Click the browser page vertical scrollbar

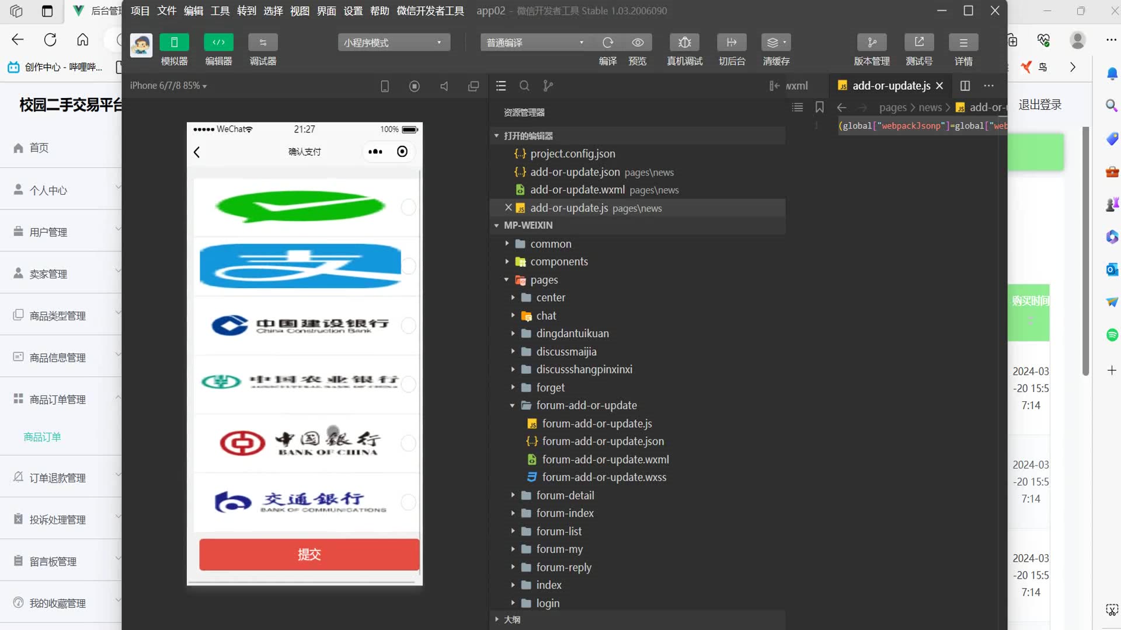[1085, 251]
